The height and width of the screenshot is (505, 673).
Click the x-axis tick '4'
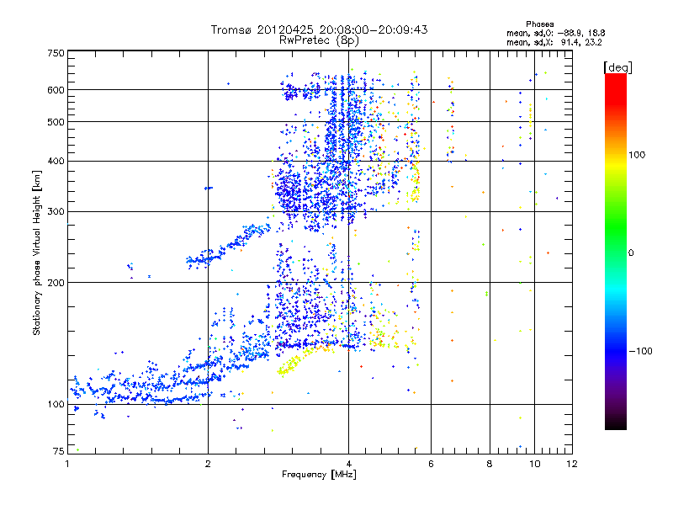(x=348, y=464)
